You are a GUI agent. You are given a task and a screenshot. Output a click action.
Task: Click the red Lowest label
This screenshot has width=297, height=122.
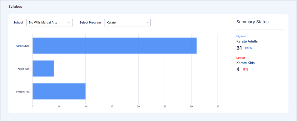tap(241, 58)
